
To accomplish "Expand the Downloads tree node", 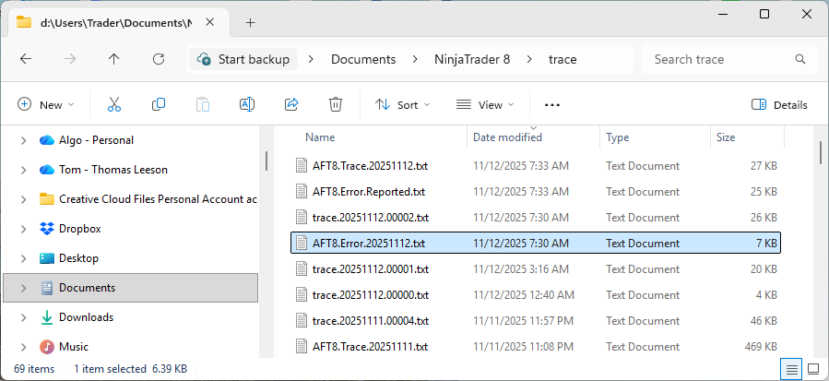I will 23,317.
